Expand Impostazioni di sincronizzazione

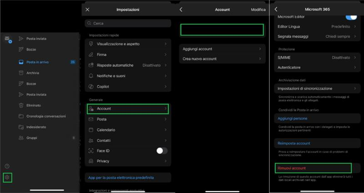[317, 89]
